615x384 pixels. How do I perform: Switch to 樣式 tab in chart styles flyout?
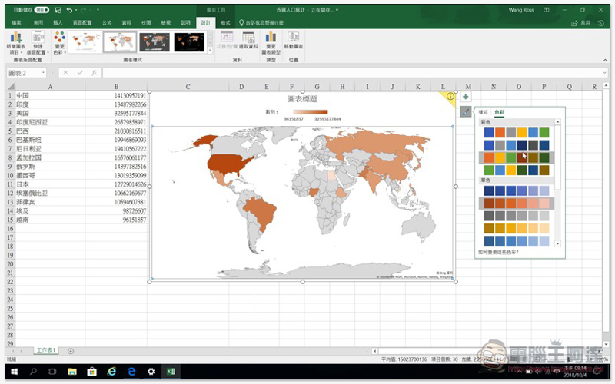point(484,112)
